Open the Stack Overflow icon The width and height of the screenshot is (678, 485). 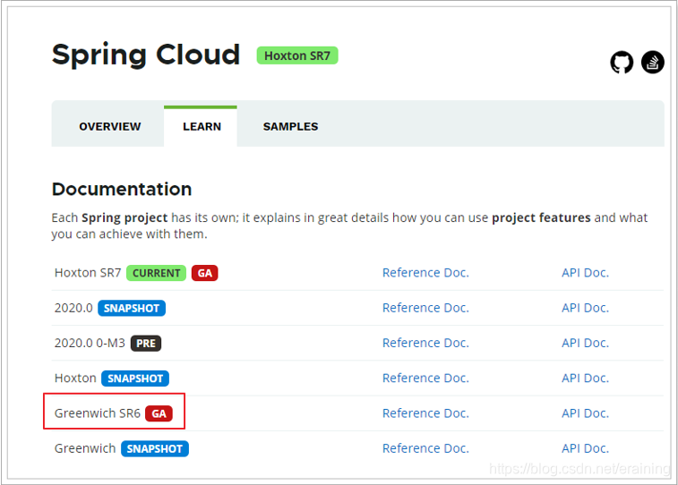(653, 62)
